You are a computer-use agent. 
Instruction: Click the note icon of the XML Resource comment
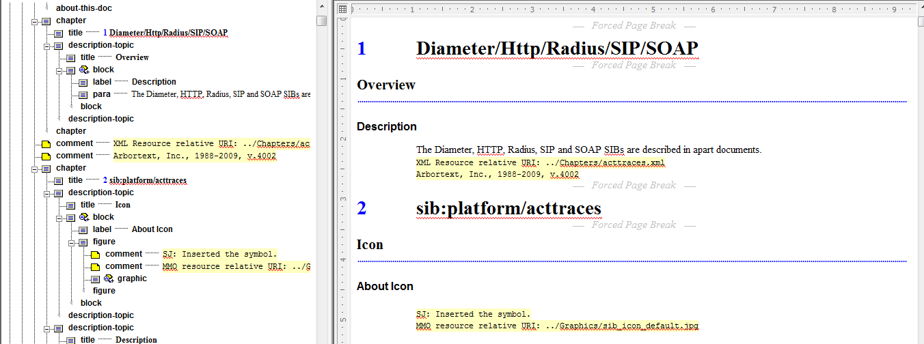pyautogui.click(x=46, y=143)
